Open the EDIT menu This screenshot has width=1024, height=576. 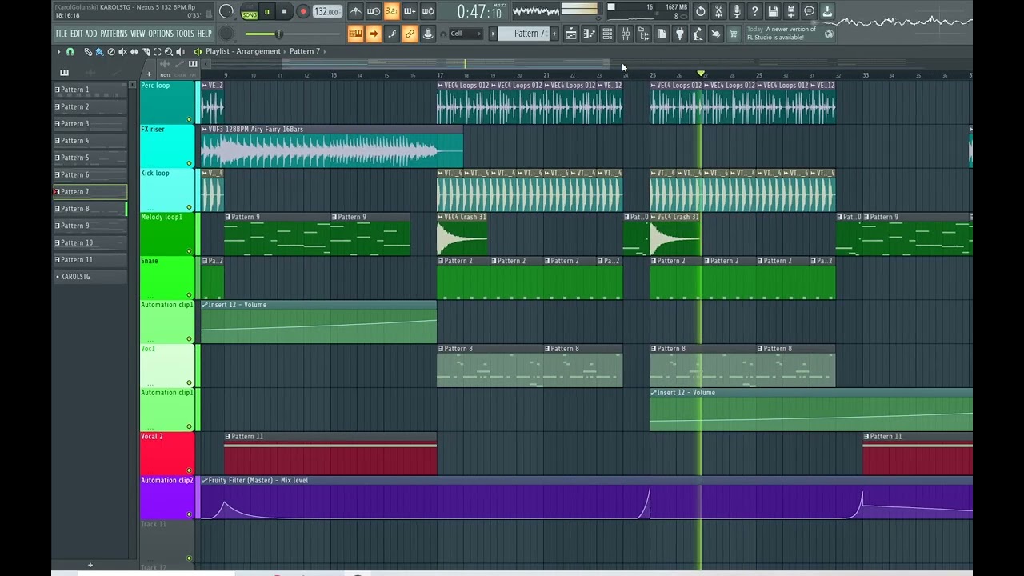76,34
